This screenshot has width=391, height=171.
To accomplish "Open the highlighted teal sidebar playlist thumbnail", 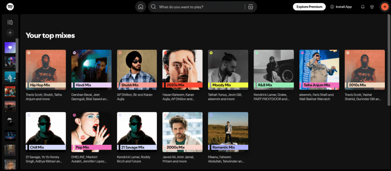I will (10, 77).
